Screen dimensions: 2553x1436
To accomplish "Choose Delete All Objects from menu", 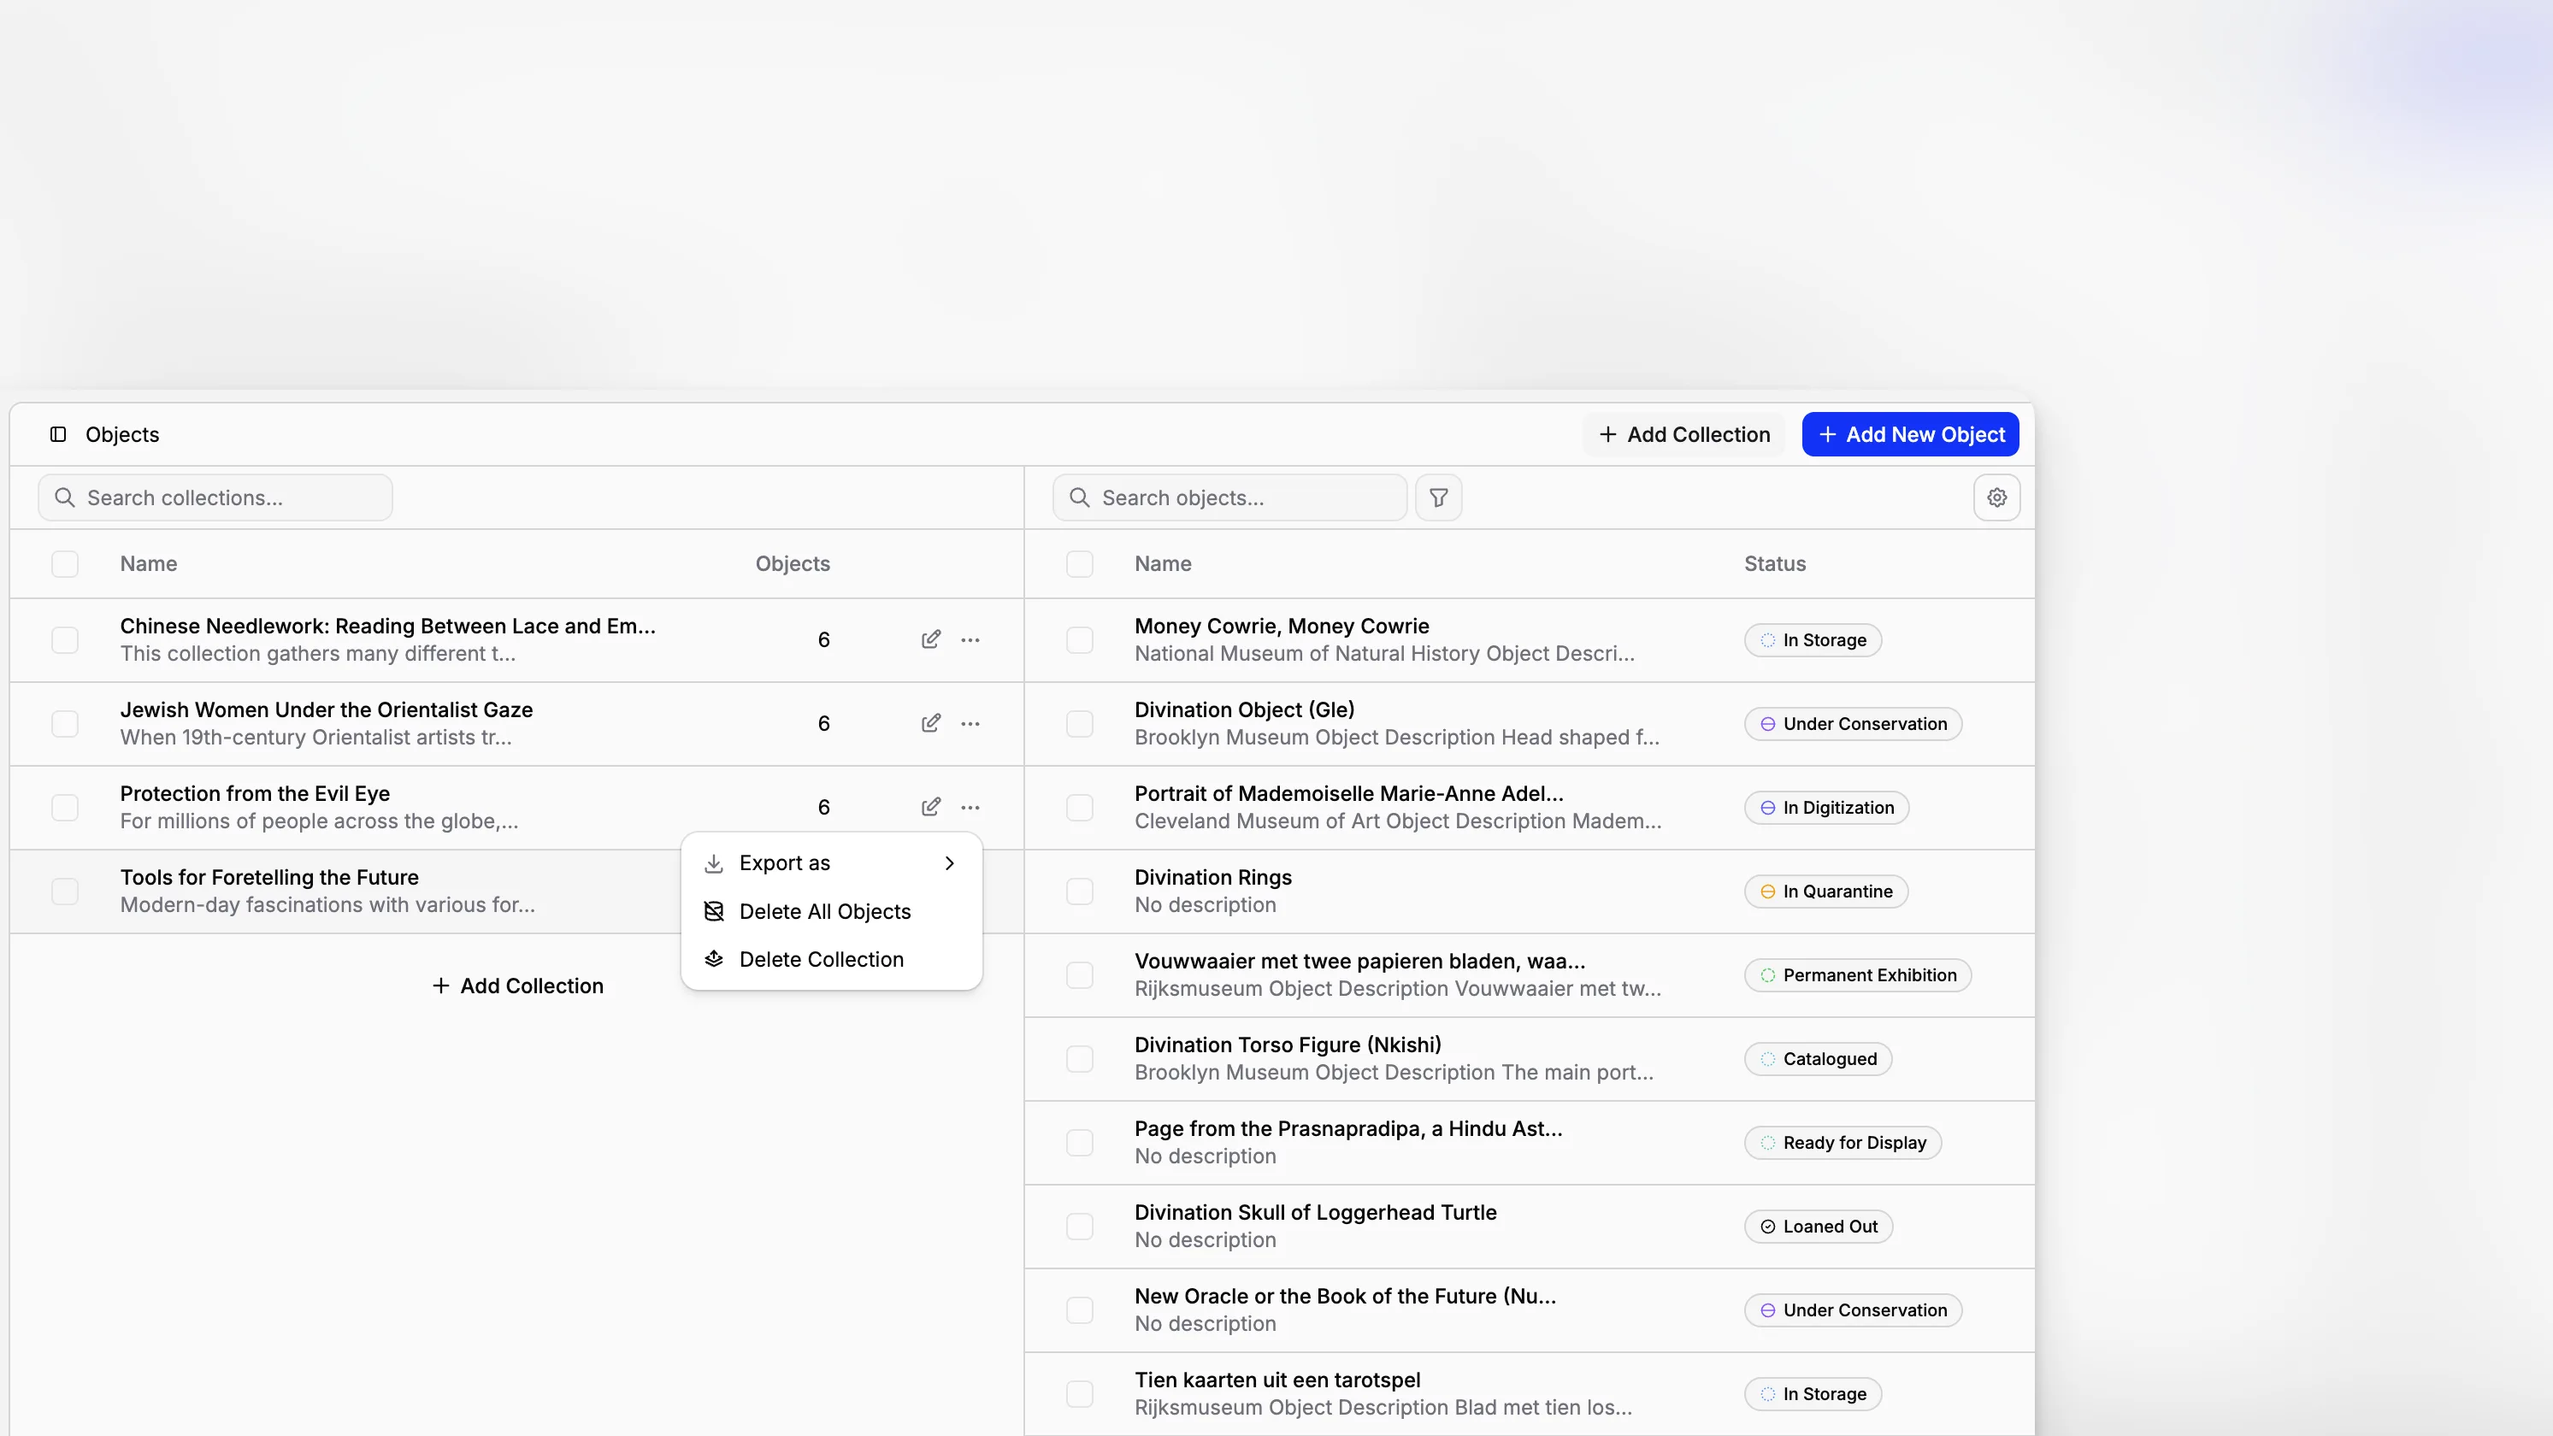I will click(x=830, y=912).
